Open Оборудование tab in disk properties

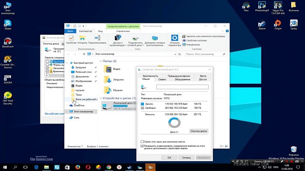coord(182,79)
